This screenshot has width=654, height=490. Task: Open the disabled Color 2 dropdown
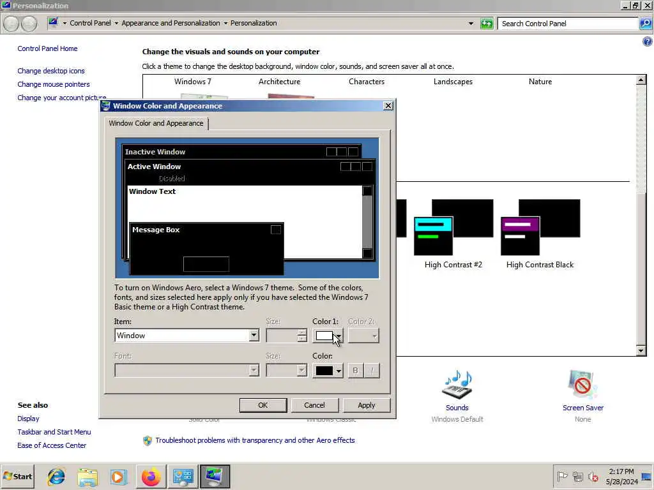(x=363, y=336)
